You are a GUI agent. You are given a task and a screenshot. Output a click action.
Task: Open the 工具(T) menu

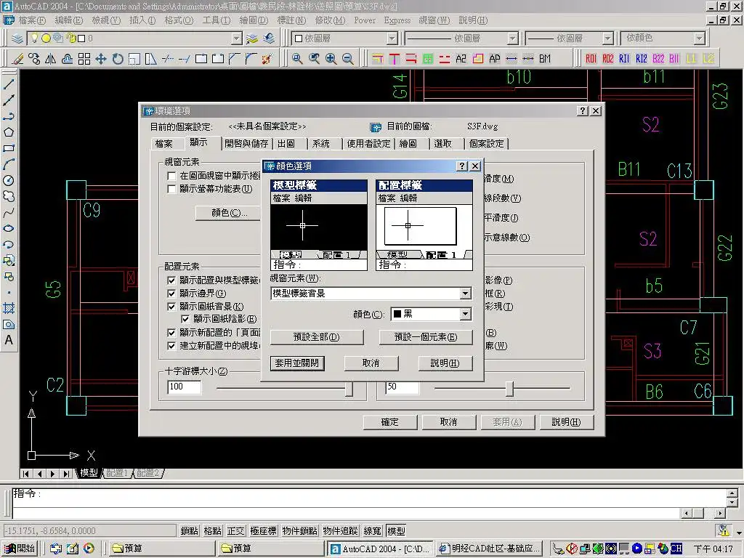pos(217,20)
